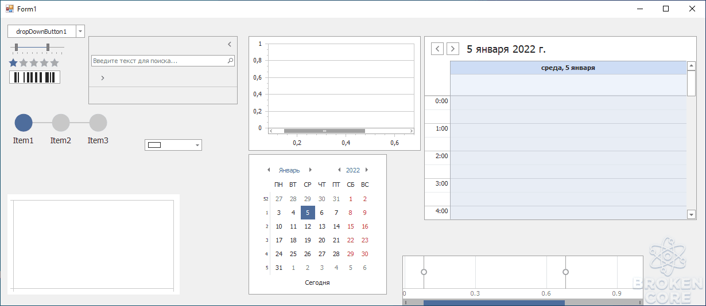The height and width of the screenshot is (306, 706).
Task: Click the left range control handle
Action: tap(424, 272)
